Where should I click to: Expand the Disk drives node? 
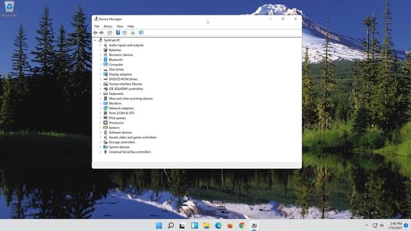click(x=100, y=69)
